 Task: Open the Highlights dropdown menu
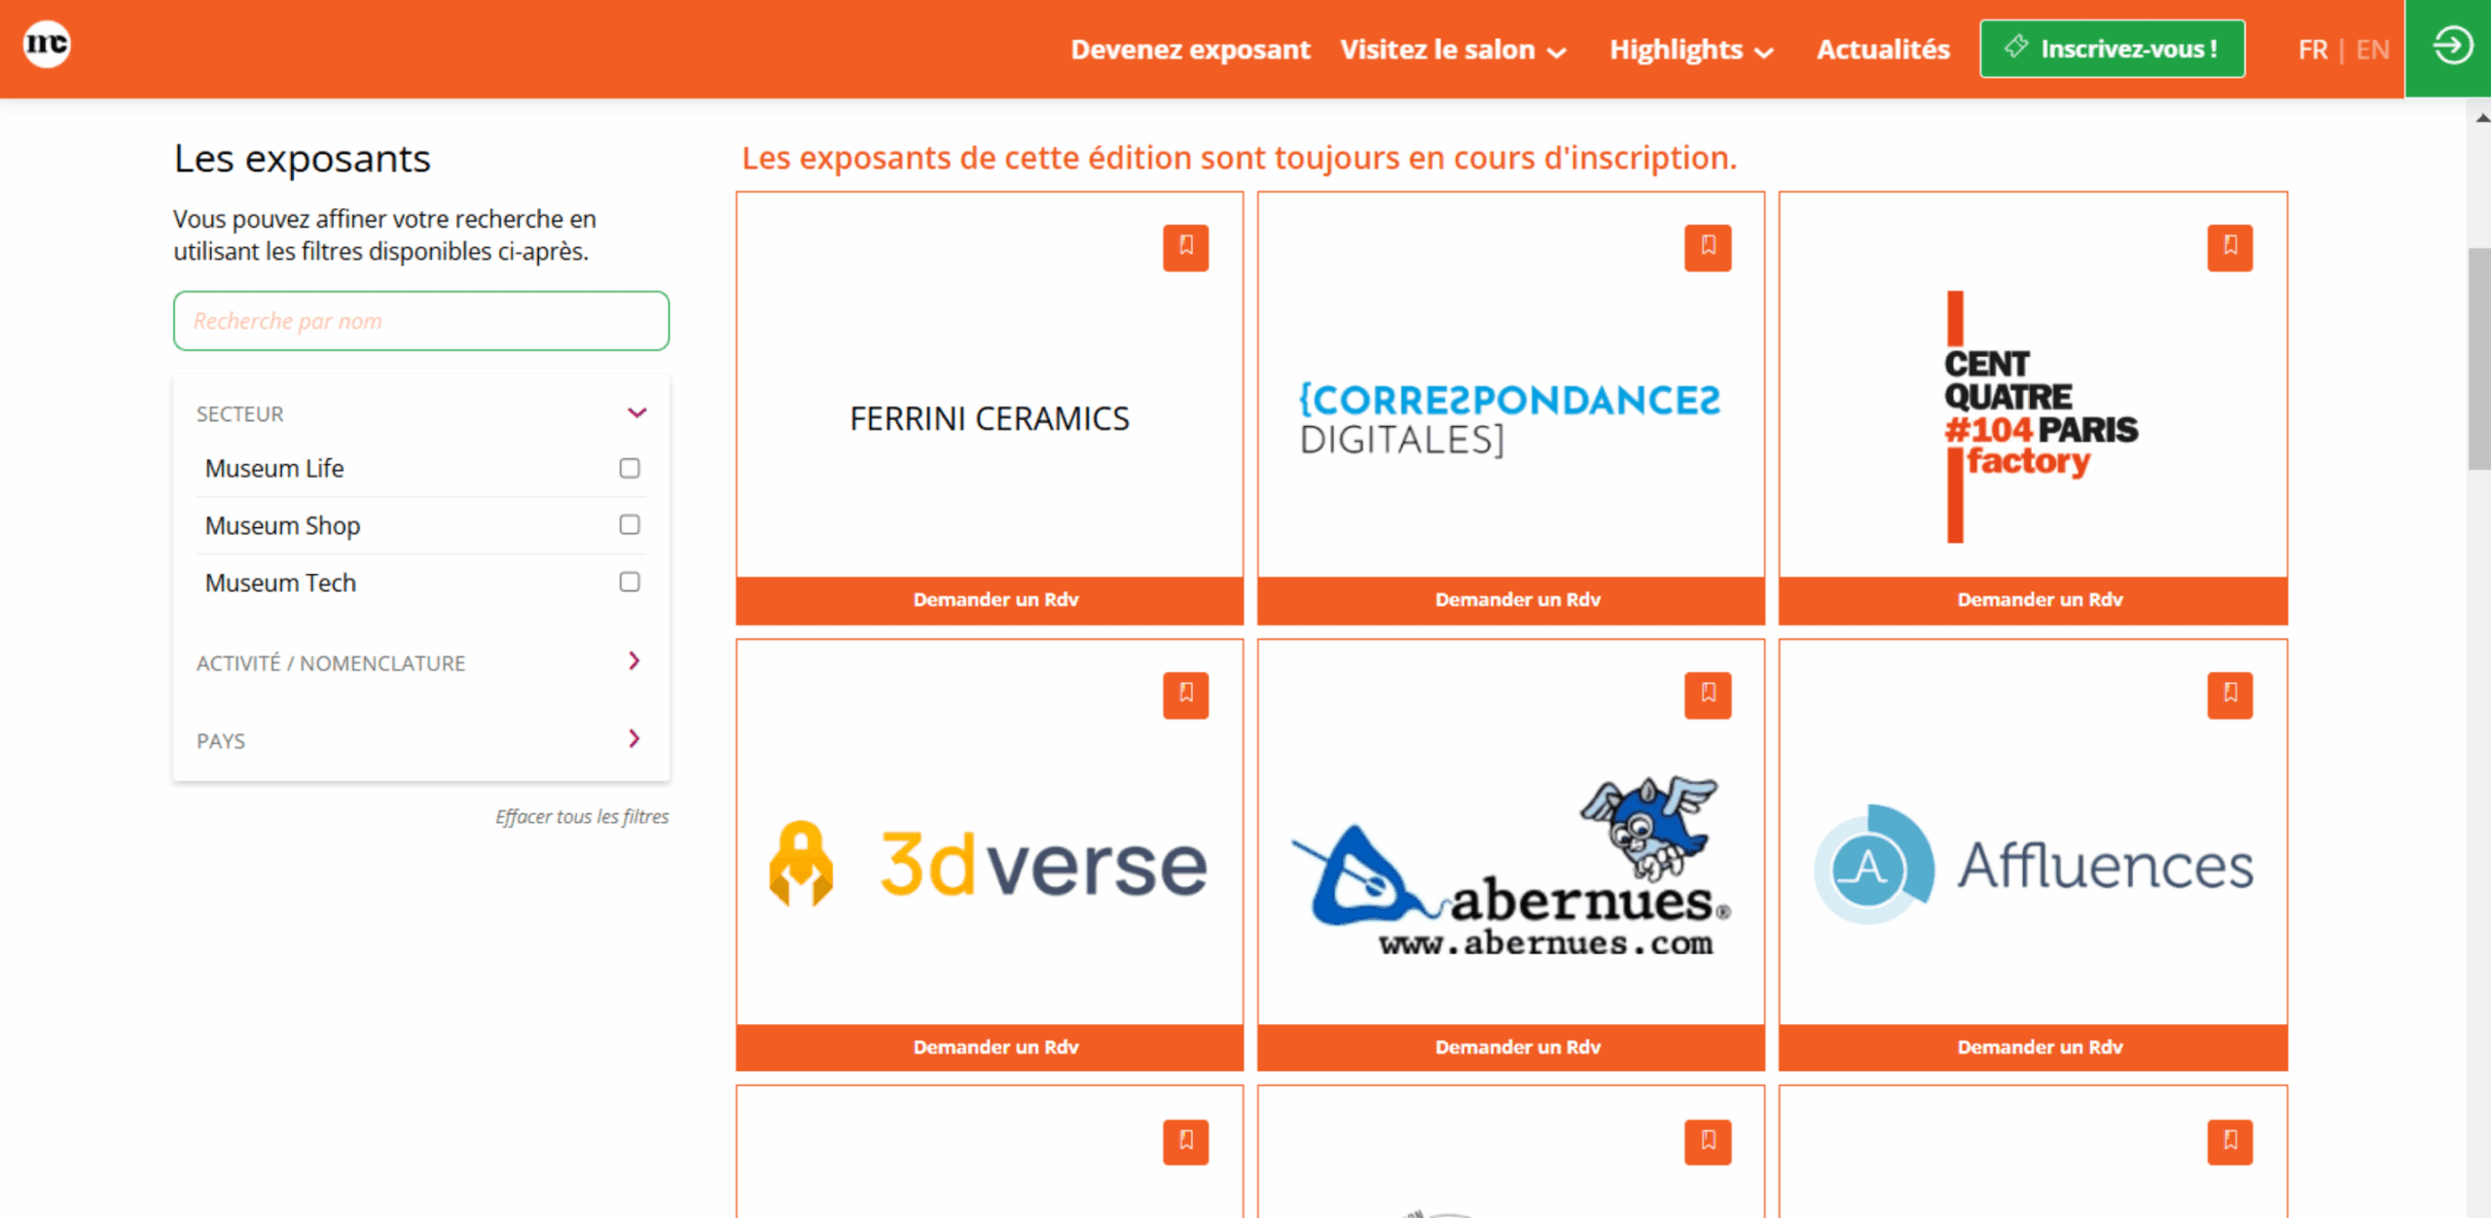tap(1690, 50)
